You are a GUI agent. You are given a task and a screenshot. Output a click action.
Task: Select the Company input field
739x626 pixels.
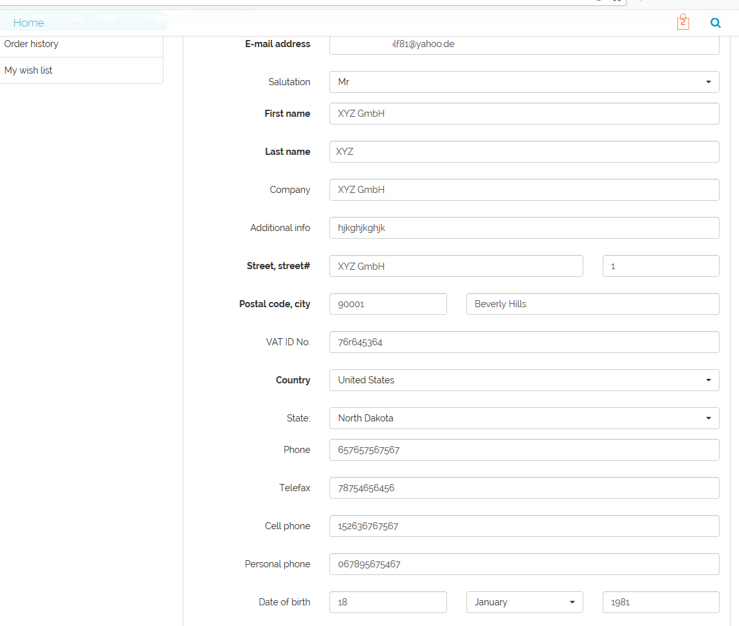pyautogui.click(x=524, y=190)
